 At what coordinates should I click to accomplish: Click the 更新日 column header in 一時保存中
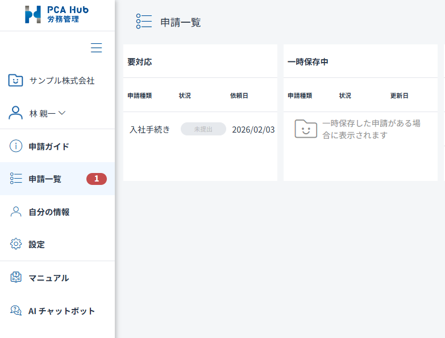399,96
